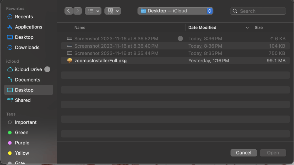
Task: Click the forward navigation chevron
Action: [78, 11]
